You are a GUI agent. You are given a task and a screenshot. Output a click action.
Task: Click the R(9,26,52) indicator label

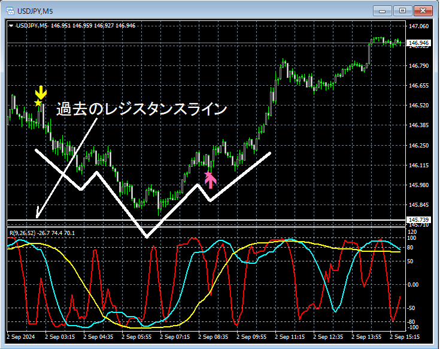click(23, 233)
